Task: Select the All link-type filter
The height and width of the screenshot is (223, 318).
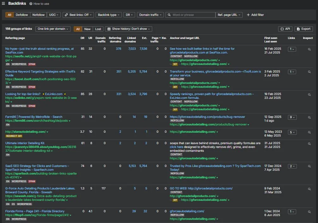Action: point(9,15)
